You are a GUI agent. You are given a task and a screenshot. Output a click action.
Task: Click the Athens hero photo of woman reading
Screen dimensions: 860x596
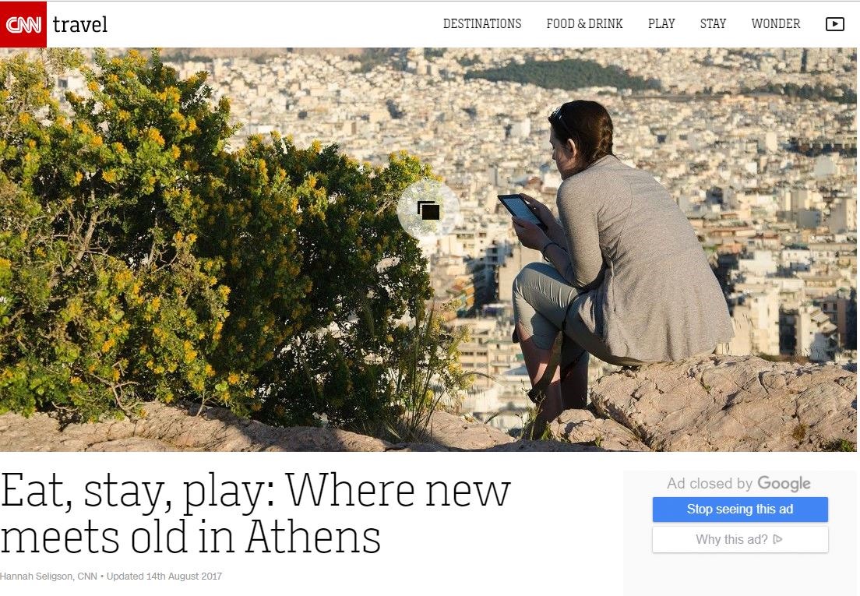(428, 249)
